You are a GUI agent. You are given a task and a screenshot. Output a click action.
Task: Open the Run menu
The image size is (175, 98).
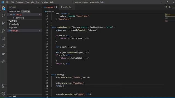(x=37, y=2)
